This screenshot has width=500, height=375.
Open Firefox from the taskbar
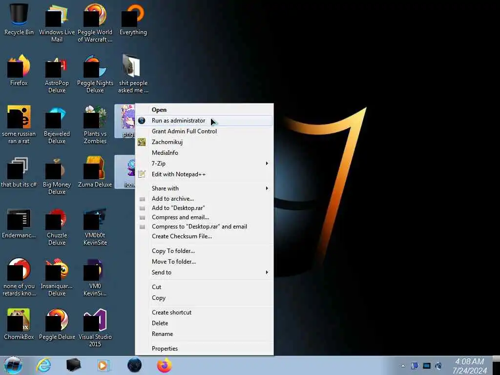(x=165, y=365)
